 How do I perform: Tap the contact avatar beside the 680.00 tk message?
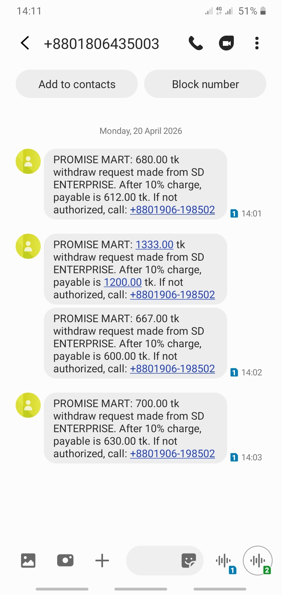28,161
